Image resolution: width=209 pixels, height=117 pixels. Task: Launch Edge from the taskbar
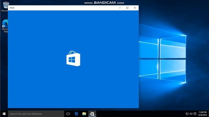point(76,114)
